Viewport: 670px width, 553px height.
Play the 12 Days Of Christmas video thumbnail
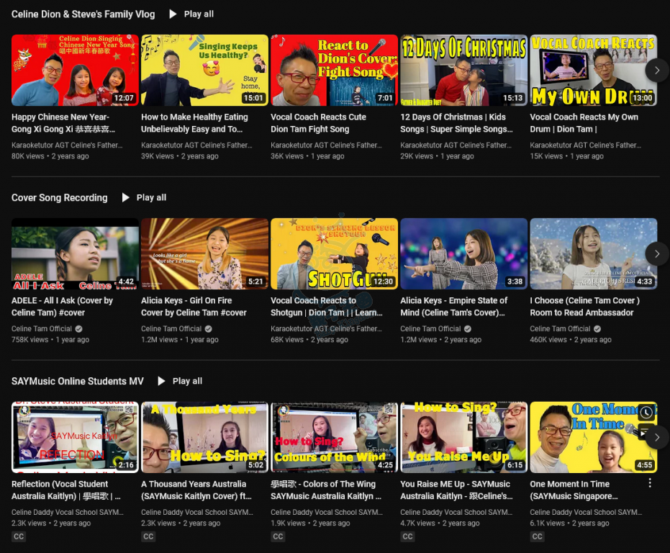(x=463, y=70)
